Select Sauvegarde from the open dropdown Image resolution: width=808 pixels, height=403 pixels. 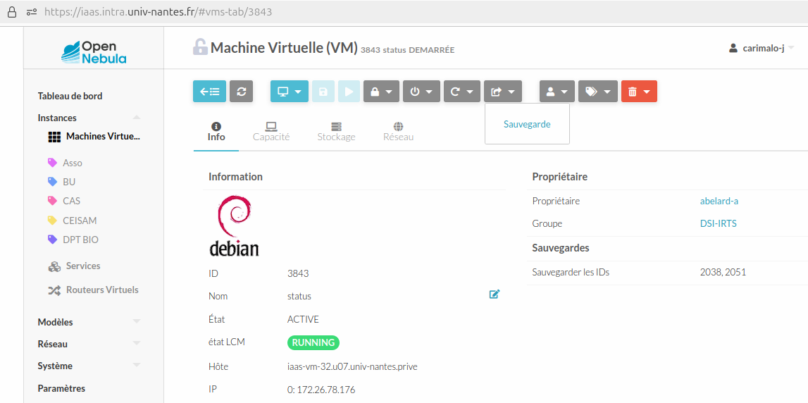pyautogui.click(x=526, y=124)
